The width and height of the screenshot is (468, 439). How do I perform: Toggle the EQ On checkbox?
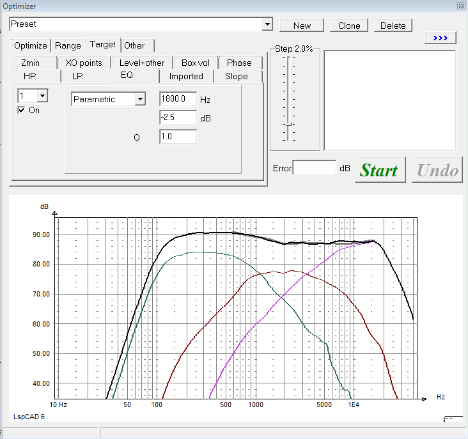[22, 110]
